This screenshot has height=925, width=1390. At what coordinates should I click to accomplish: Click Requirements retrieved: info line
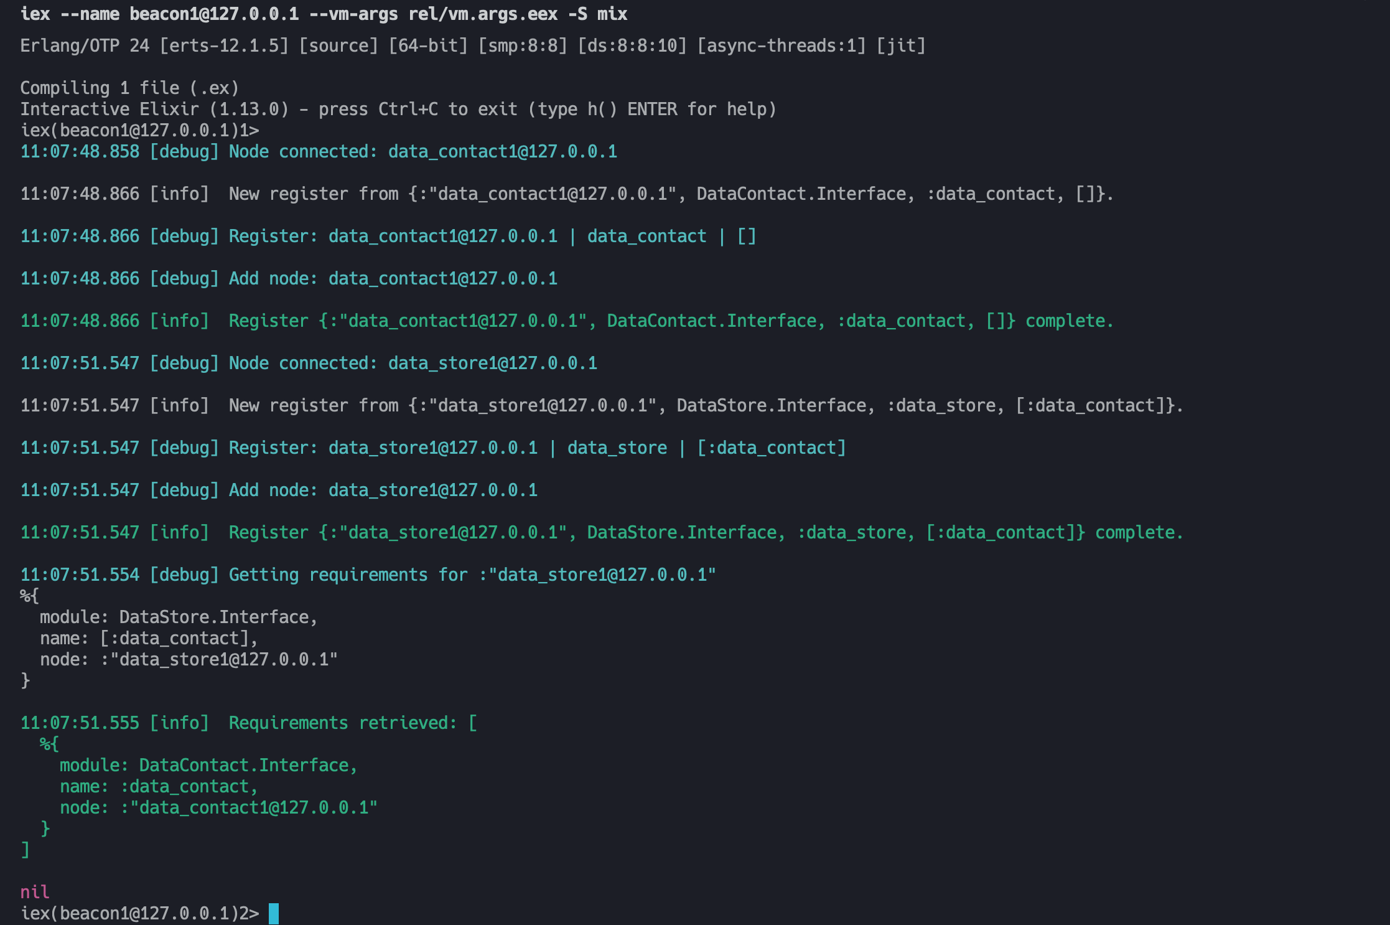pos(249,723)
